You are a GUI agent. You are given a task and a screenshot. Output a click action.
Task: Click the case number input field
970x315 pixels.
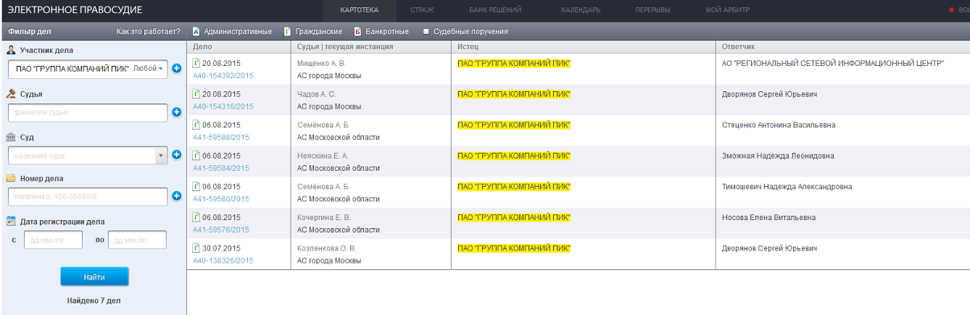(x=88, y=196)
